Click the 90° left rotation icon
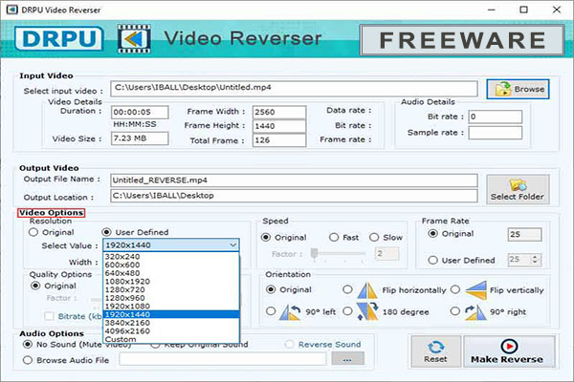 click(290, 311)
